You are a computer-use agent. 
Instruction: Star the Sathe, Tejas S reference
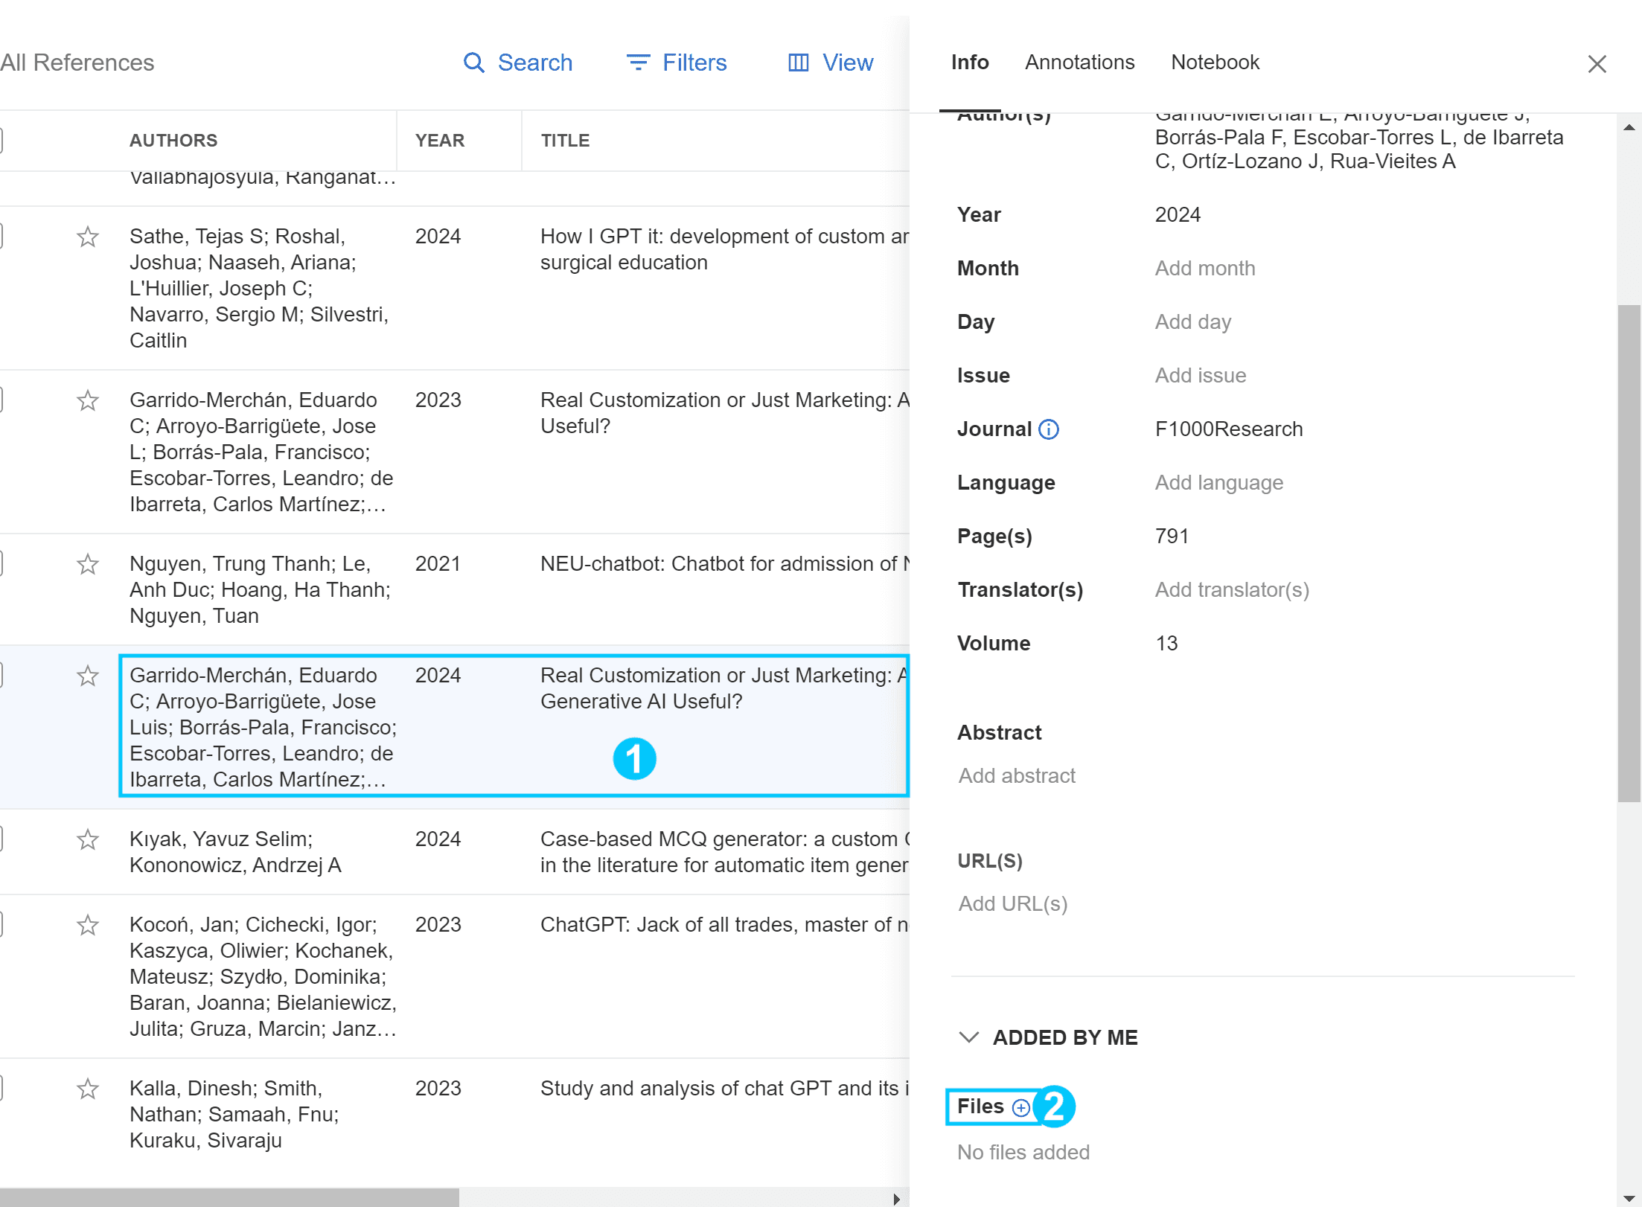click(88, 237)
